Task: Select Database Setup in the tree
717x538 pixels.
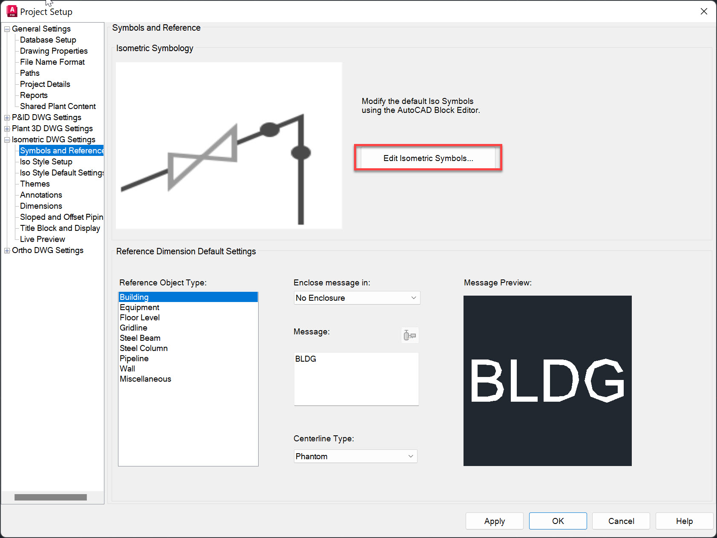Action: point(48,40)
